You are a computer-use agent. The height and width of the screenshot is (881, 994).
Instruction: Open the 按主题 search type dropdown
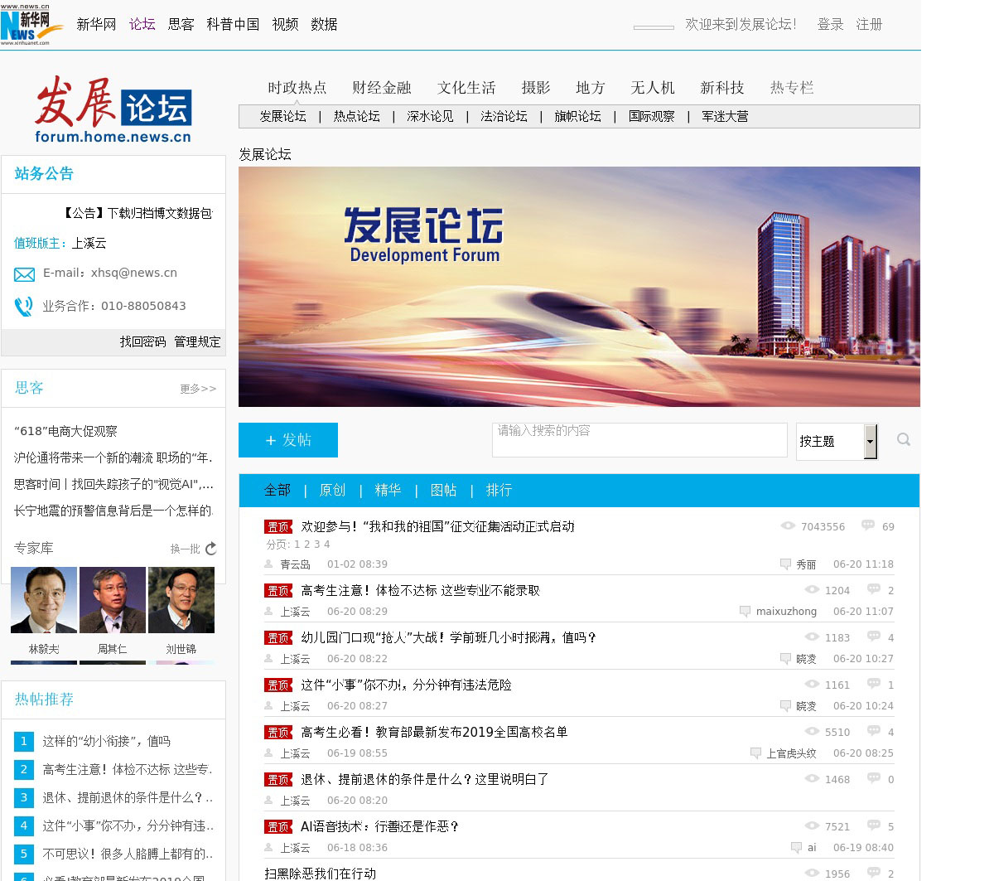click(870, 441)
